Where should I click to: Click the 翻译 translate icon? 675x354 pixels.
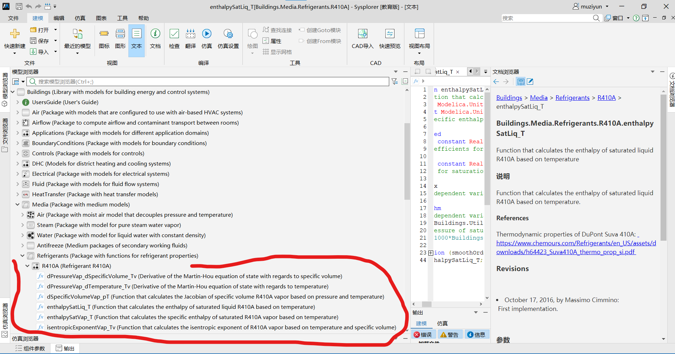pyautogui.click(x=191, y=34)
